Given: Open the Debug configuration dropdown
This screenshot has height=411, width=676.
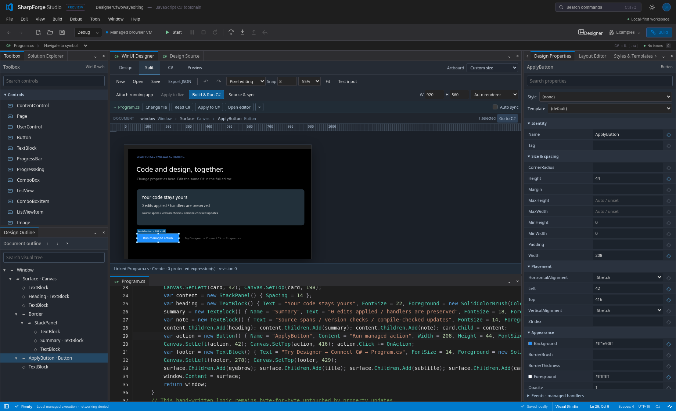Looking at the screenshot, I should pyautogui.click(x=88, y=32).
